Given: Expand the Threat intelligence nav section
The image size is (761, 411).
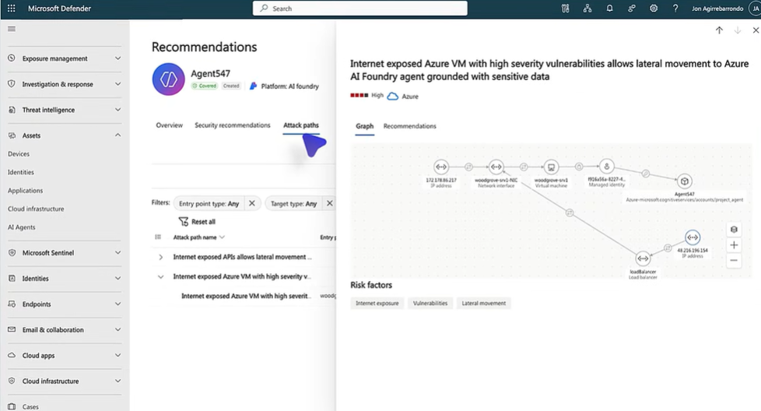Looking at the screenshot, I should click(117, 110).
